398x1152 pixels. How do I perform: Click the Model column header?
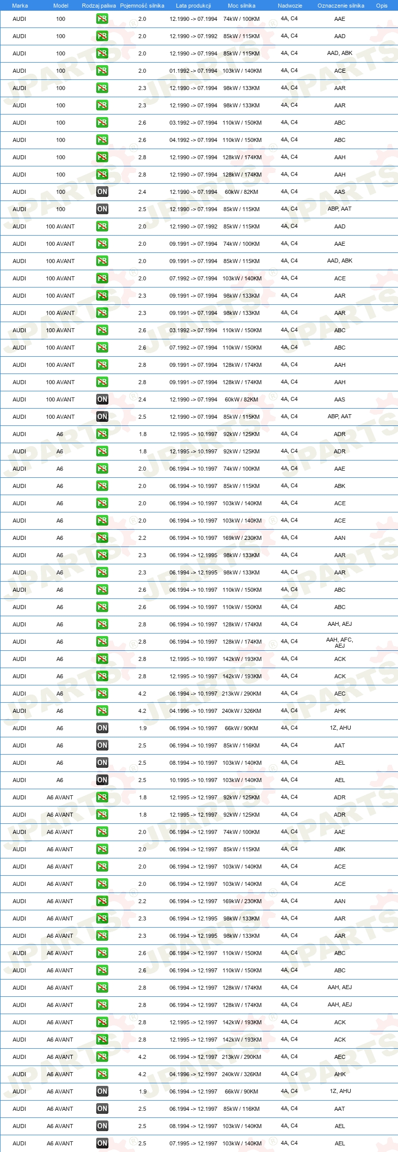pyautogui.click(x=61, y=6)
